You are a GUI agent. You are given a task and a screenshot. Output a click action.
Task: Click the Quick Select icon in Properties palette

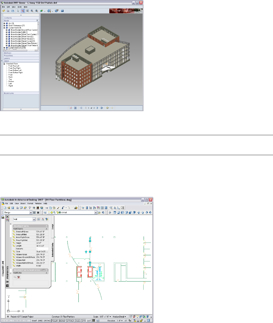[x=47, y=219]
